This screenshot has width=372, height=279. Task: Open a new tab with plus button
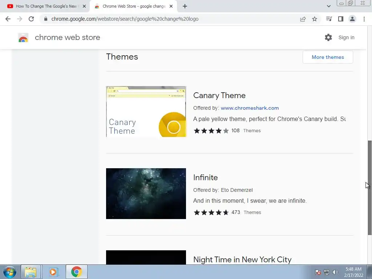click(x=185, y=7)
